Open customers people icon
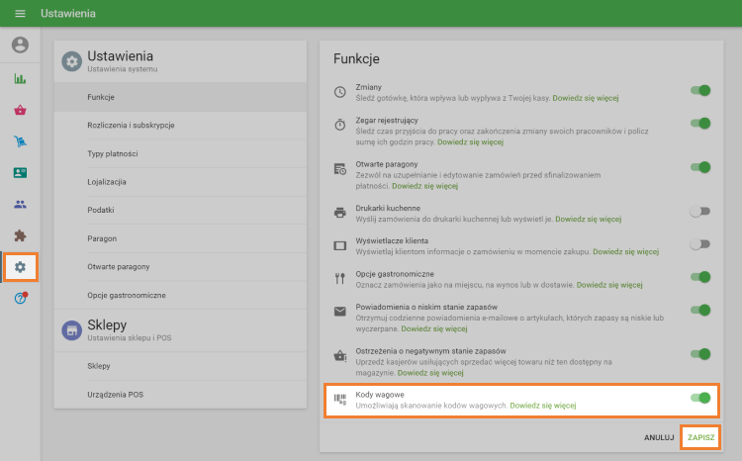The height and width of the screenshot is (461, 742). [20, 204]
